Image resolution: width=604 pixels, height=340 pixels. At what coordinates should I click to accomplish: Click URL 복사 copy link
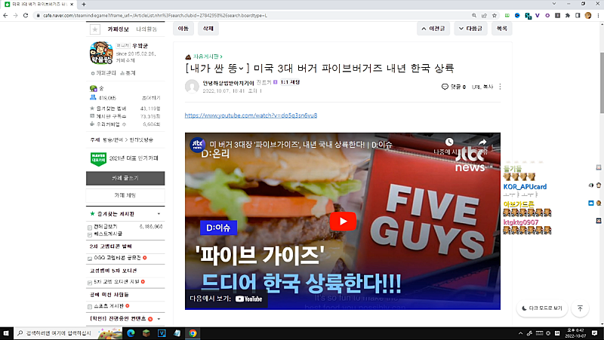(x=482, y=87)
